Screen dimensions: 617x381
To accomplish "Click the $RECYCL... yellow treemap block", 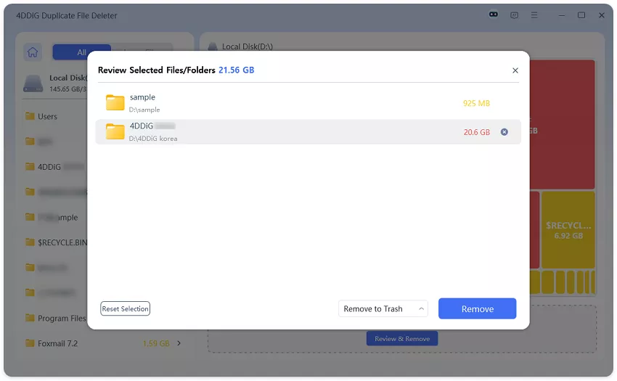I will (x=568, y=230).
